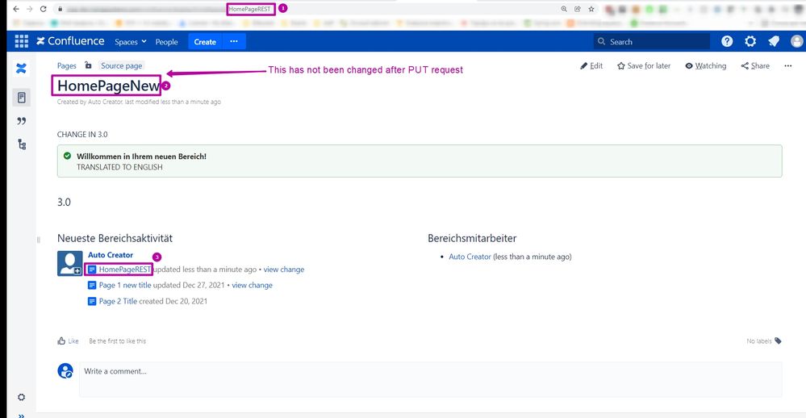Open the user profile avatar menu
Viewport: 806px width, 418px height.
pos(797,42)
